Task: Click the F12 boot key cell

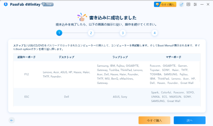Action: pos(27,74)
